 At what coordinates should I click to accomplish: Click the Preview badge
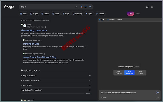click(137, 66)
